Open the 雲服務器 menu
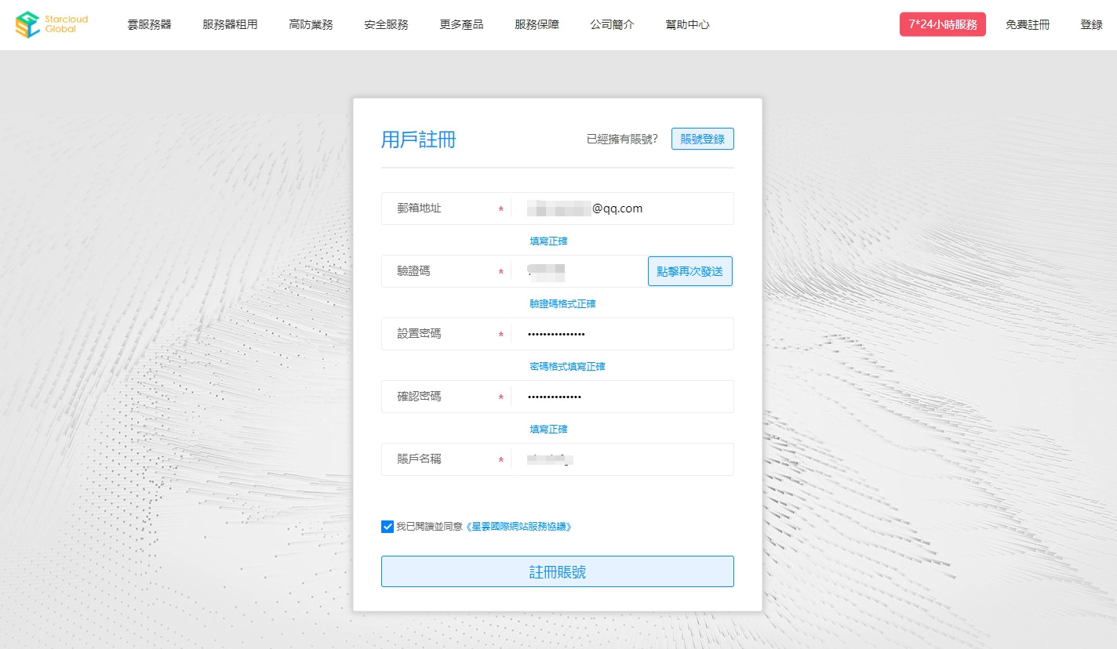The image size is (1117, 649). click(x=149, y=25)
